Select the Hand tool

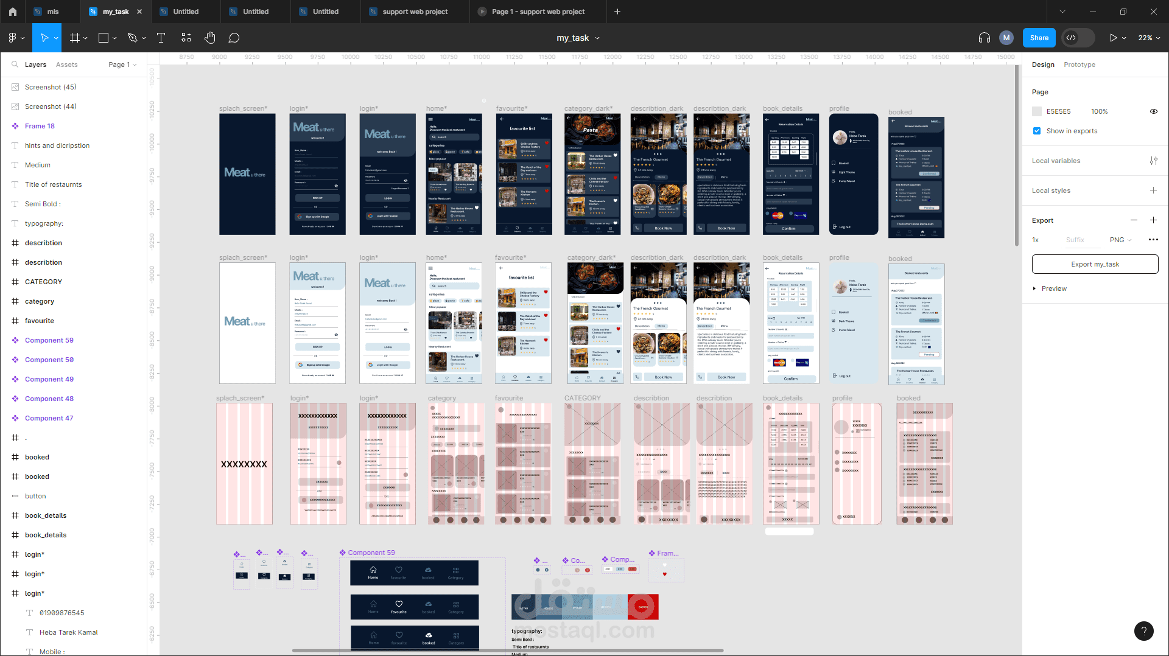click(210, 38)
